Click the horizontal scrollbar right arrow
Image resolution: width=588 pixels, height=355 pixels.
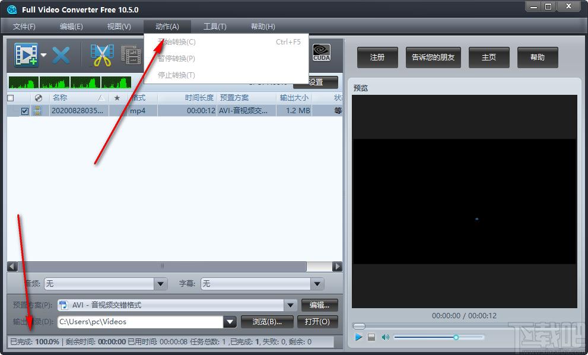337,266
